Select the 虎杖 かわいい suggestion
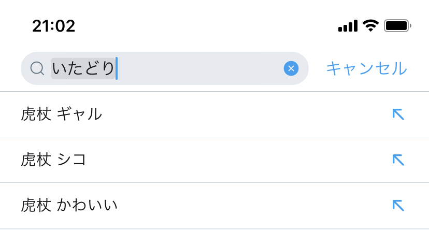 69,205
